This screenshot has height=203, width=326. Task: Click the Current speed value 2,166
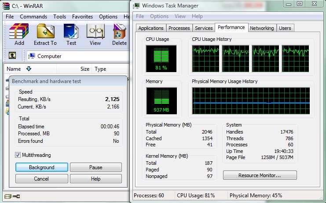pyautogui.click(x=114, y=107)
